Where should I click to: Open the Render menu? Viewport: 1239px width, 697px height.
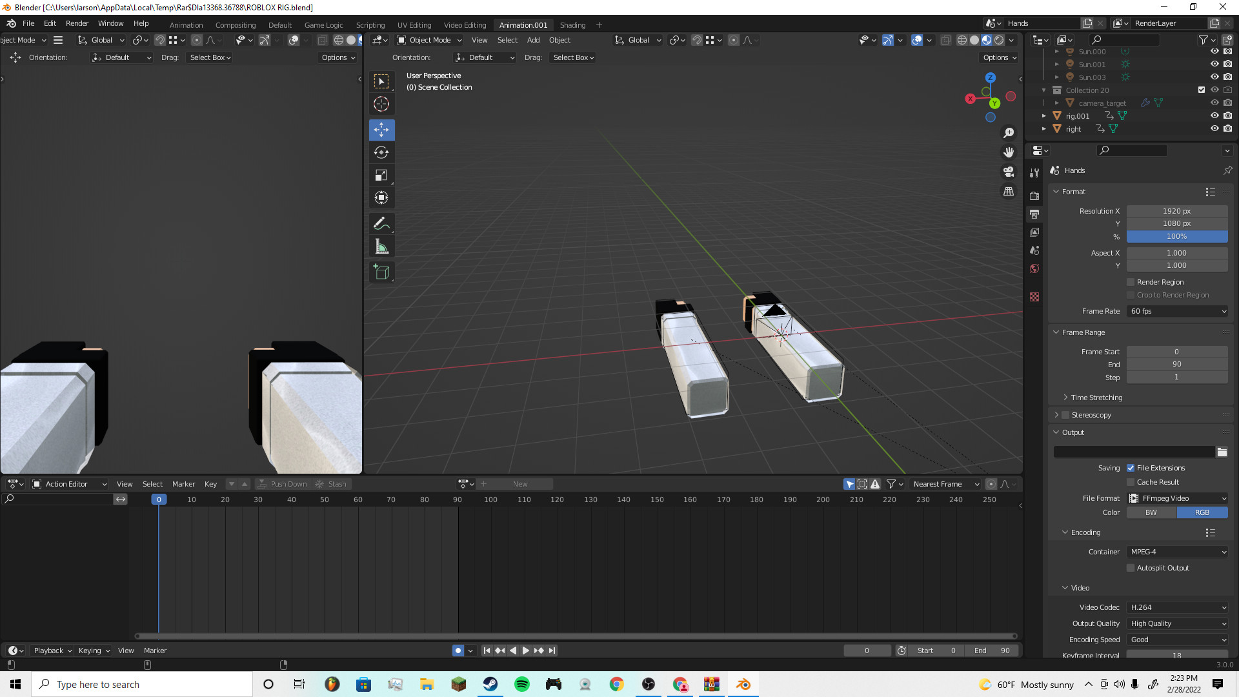point(77,23)
